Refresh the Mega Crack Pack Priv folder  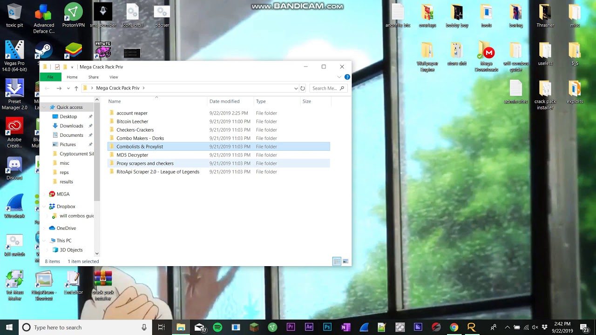coord(303,88)
